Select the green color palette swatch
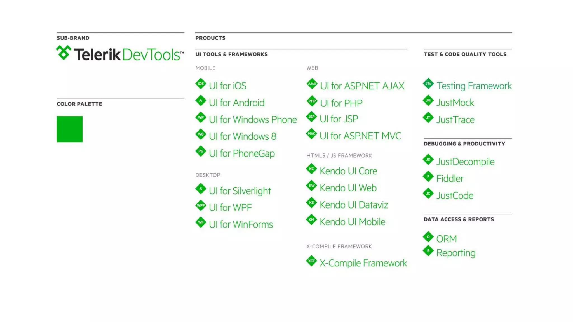The height and width of the screenshot is (322, 573). click(69, 129)
